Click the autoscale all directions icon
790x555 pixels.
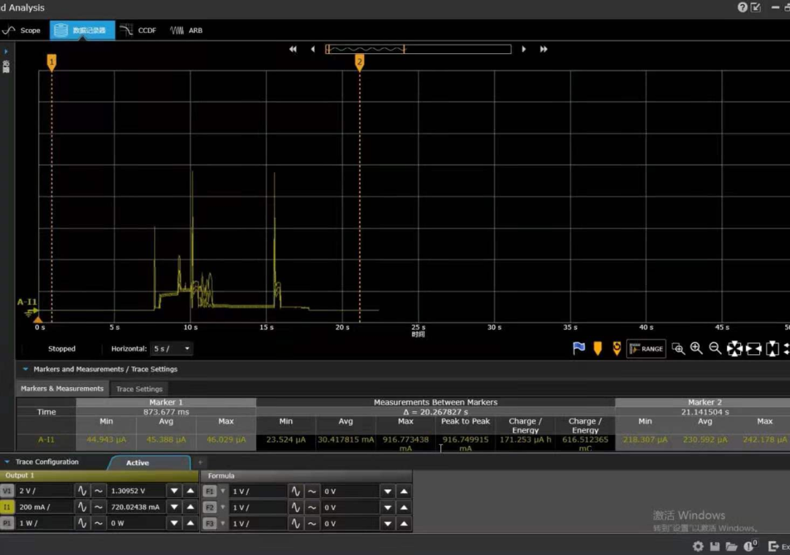tap(734, 348)
